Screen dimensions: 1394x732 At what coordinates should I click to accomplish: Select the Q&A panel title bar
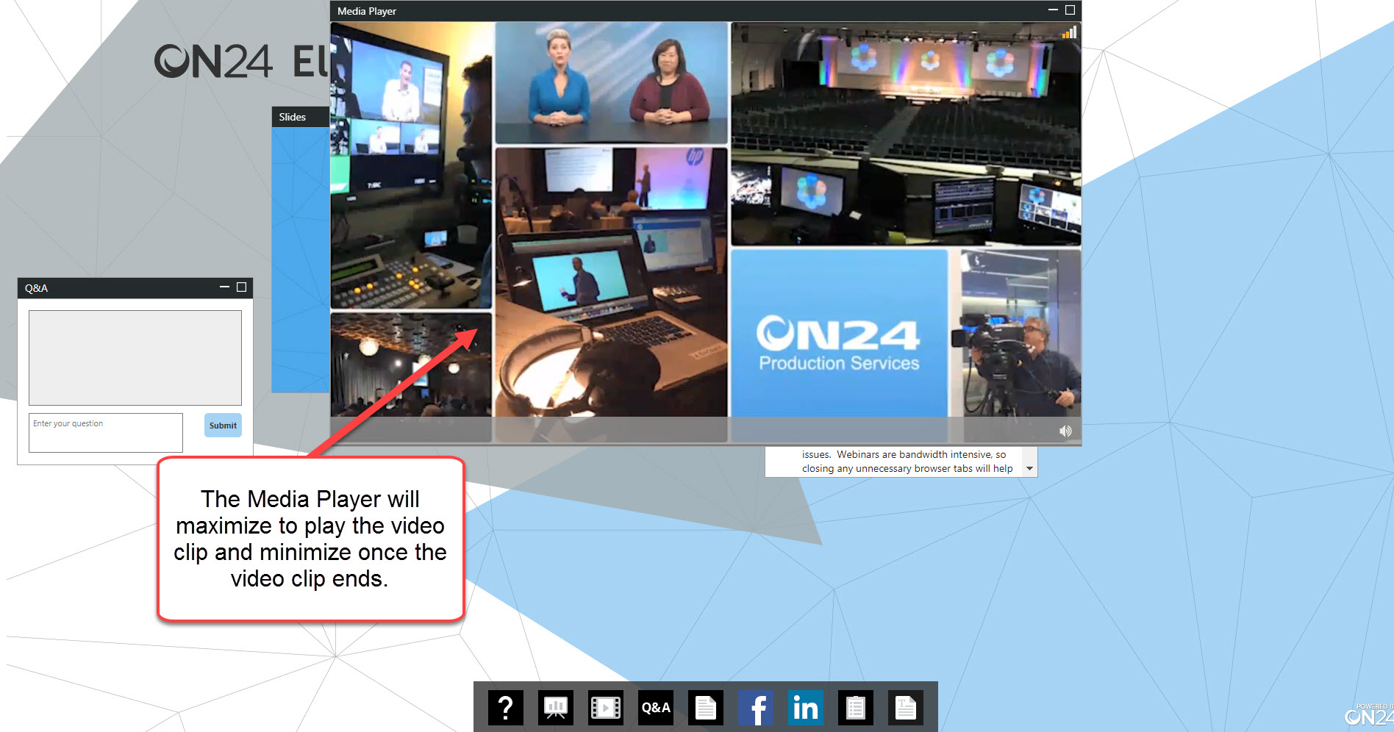pos(135,288)
